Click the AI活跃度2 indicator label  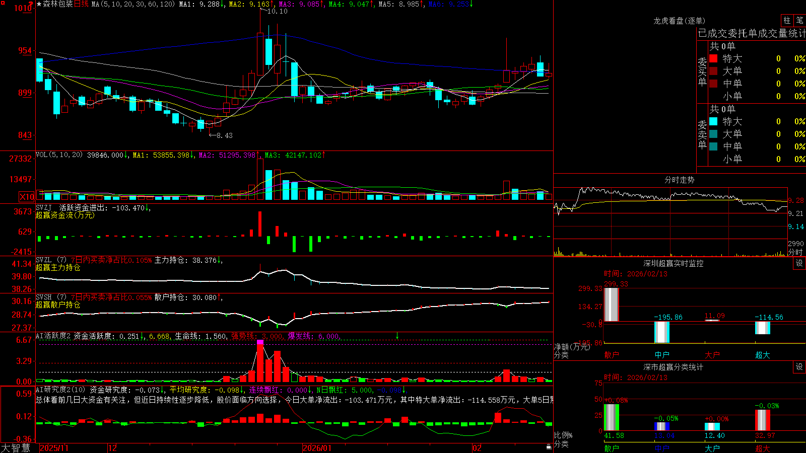point(53,336)
